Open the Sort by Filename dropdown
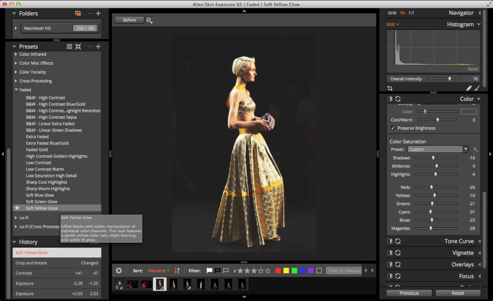 pyautogui.click(x=159, y=271)
